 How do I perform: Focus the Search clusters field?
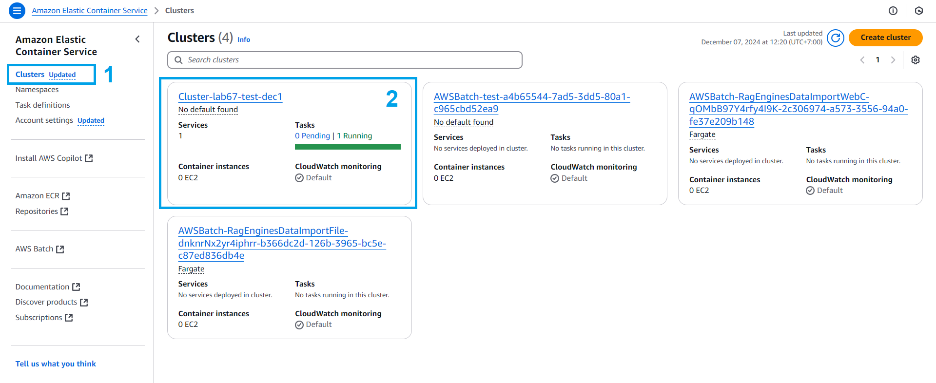click(x=345, y=60)
